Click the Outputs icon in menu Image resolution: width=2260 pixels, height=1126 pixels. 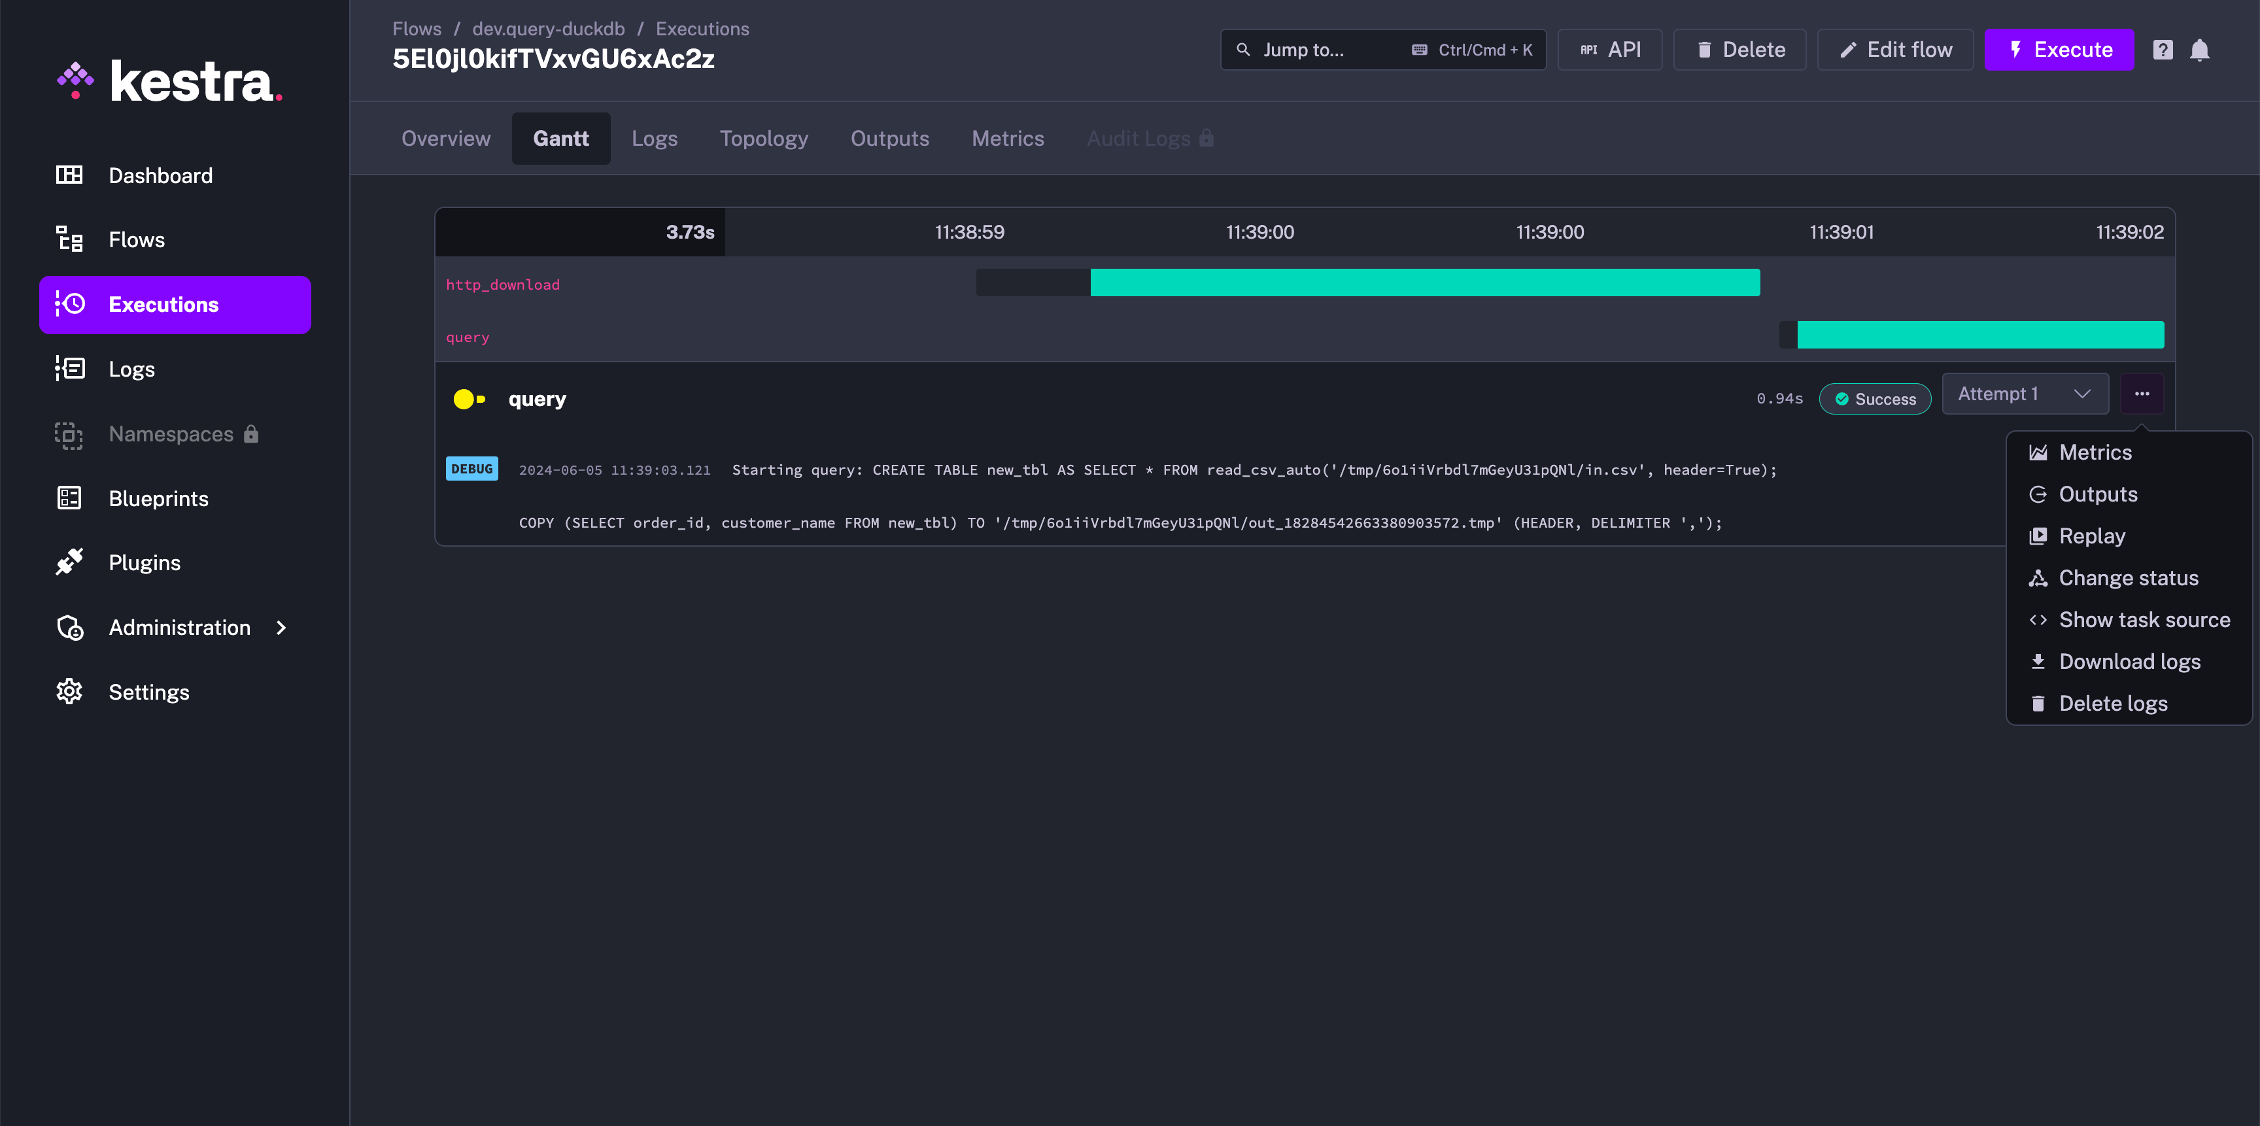2038,494
